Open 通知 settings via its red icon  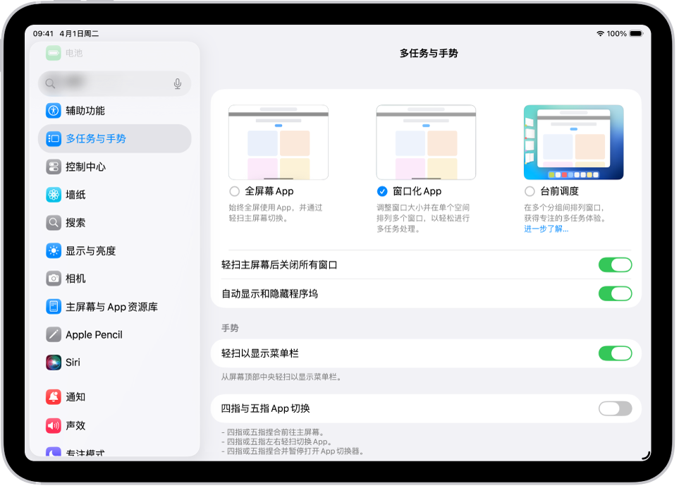55,397
